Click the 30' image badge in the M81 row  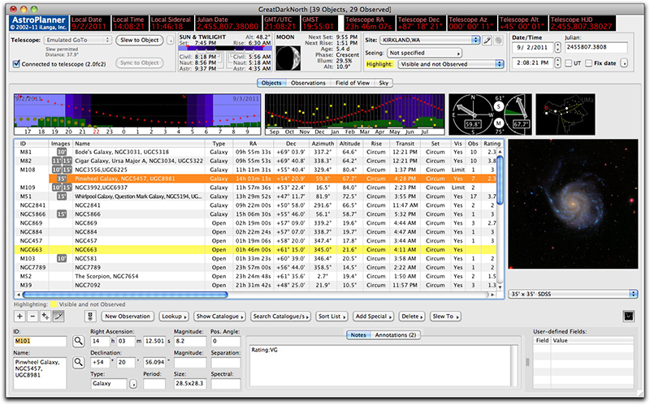point(60,151)
